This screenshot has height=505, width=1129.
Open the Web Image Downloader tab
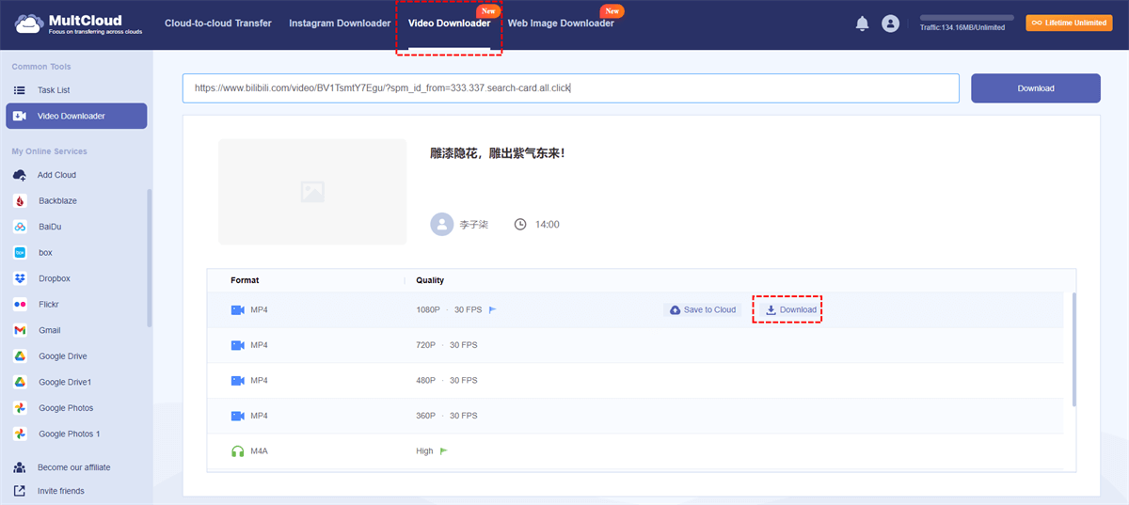[x=561, y=24]
